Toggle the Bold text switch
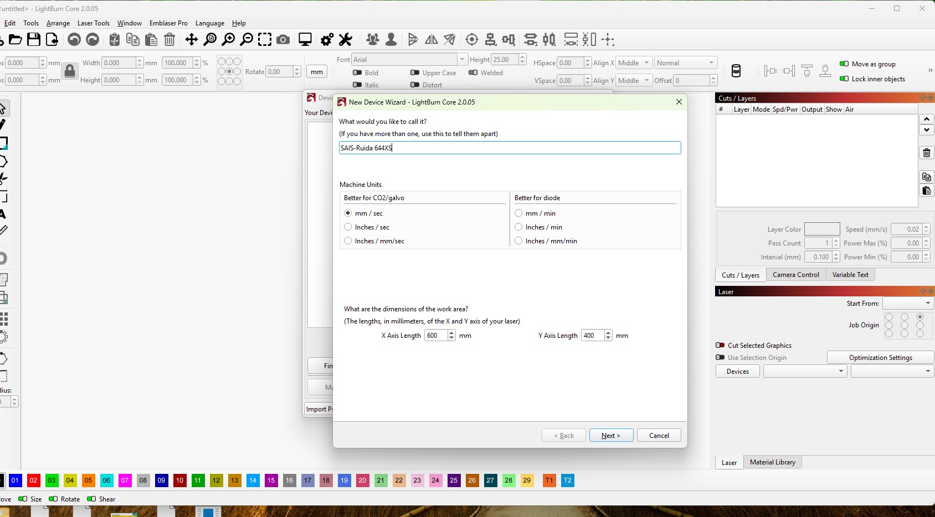Image resolution: width=935 pixels, height=517 pixels. (x=357, y=72)
